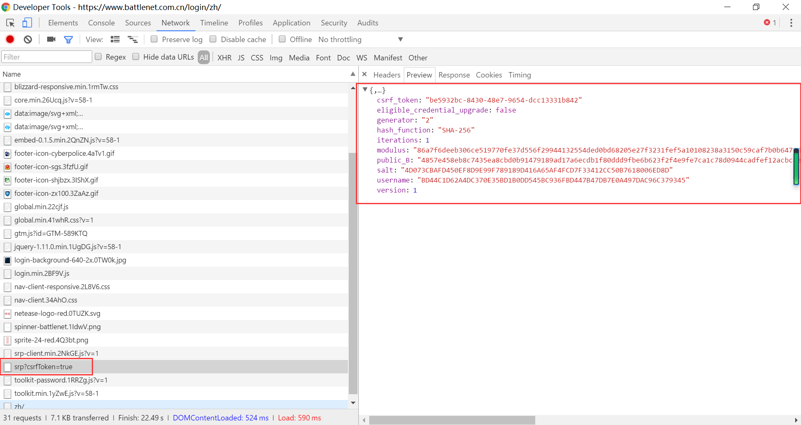
Task: Open the DevTools three-dot menu
Action: pos(791,23)
